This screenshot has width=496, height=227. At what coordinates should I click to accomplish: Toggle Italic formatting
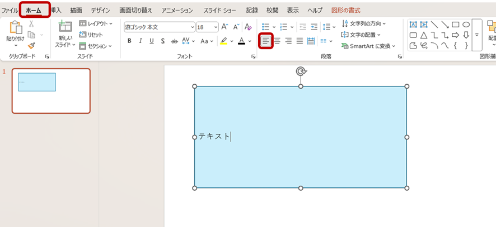141,41
